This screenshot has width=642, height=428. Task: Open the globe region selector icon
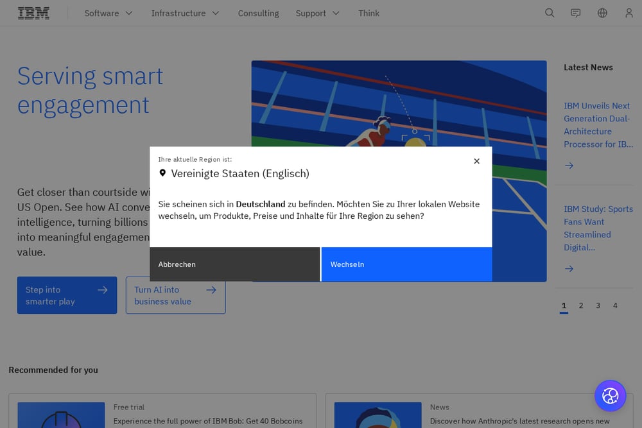(602, 13)
